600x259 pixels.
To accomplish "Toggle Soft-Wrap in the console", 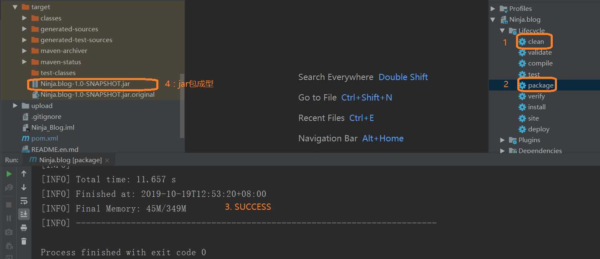I will (24, 201).
